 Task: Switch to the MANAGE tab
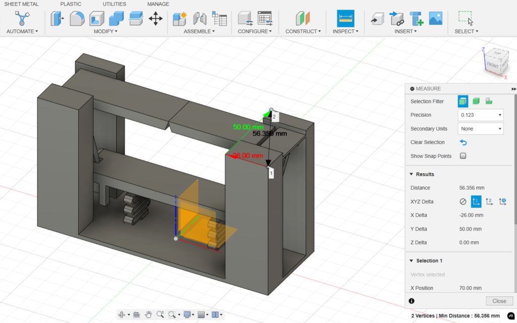158,4
